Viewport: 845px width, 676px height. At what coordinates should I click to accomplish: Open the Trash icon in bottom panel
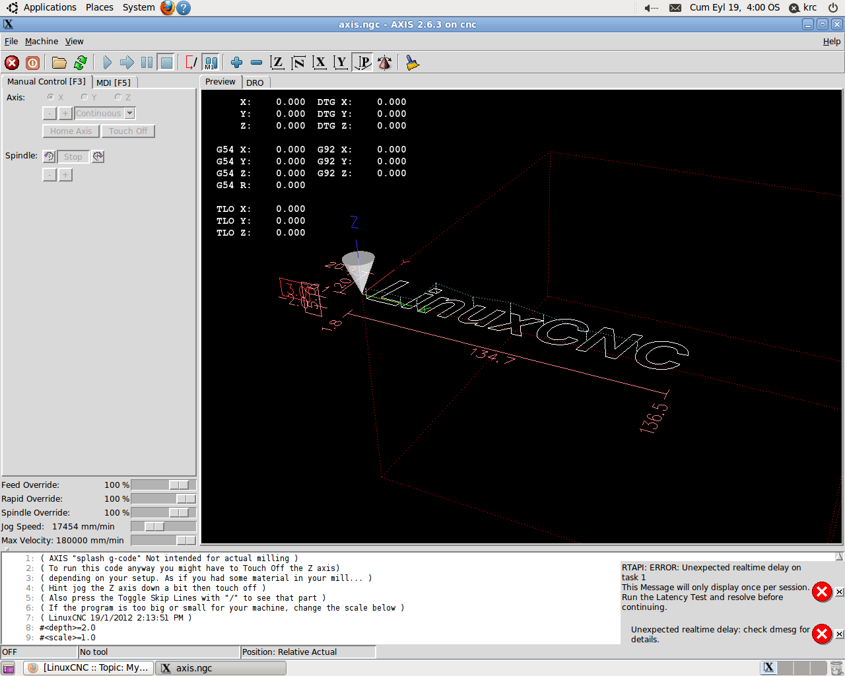[x=836, y=668]
